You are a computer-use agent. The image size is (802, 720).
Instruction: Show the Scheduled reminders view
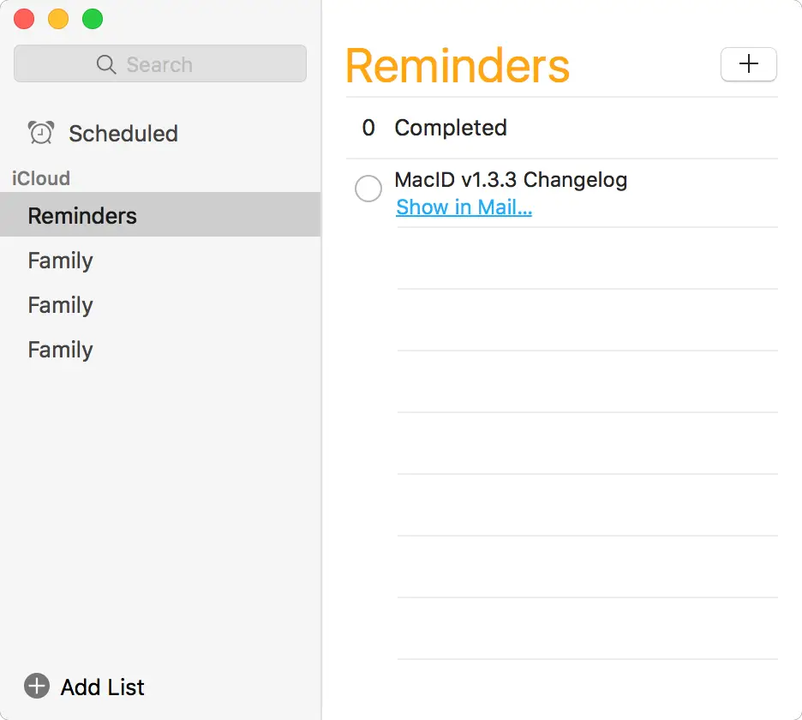123,134
